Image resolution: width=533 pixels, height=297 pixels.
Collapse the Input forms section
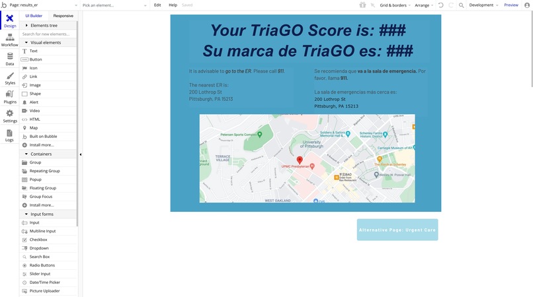click(48, 214)
